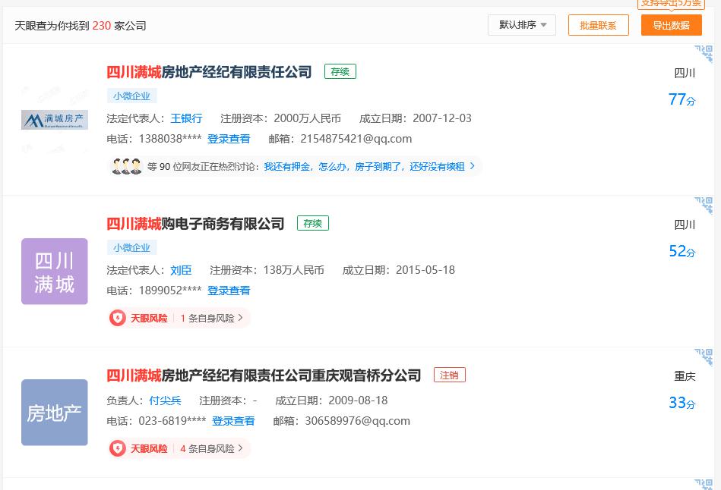
Task: Click the 重庆 region label
Action: [685, 376]
